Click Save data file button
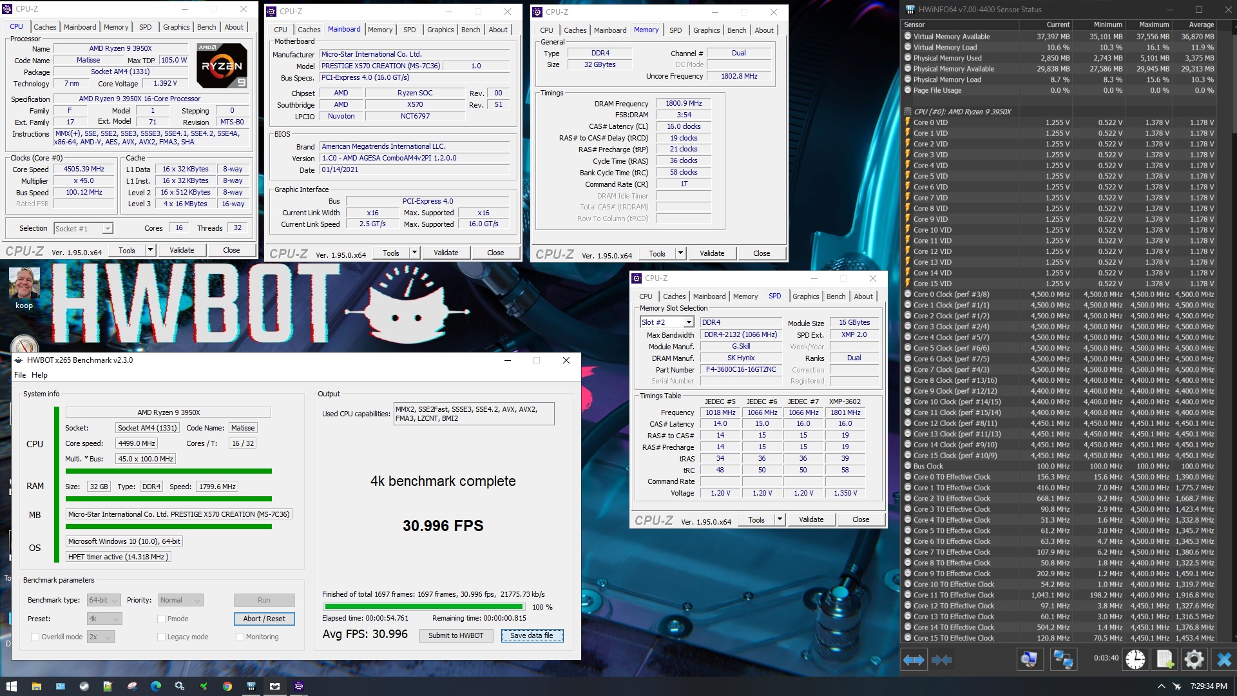This screenshot has height=696, width=1237. (x=532, y=635)
